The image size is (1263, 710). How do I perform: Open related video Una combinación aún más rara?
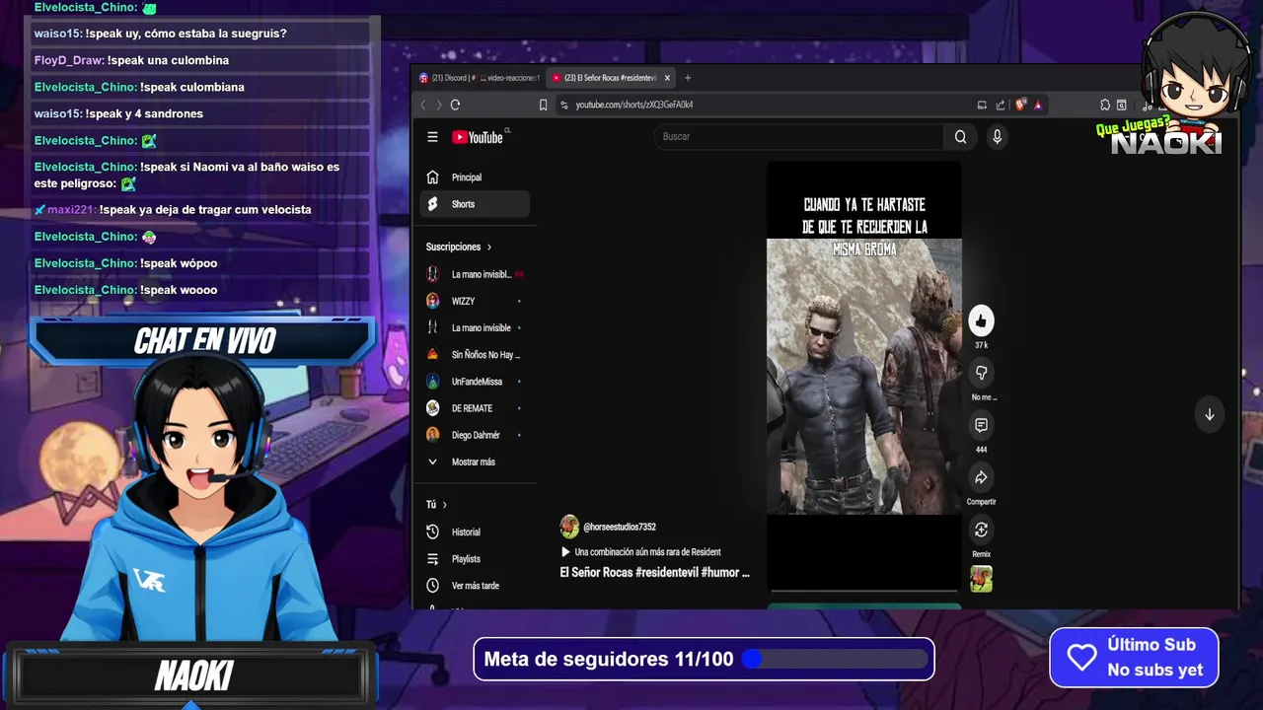click(640, 552)
